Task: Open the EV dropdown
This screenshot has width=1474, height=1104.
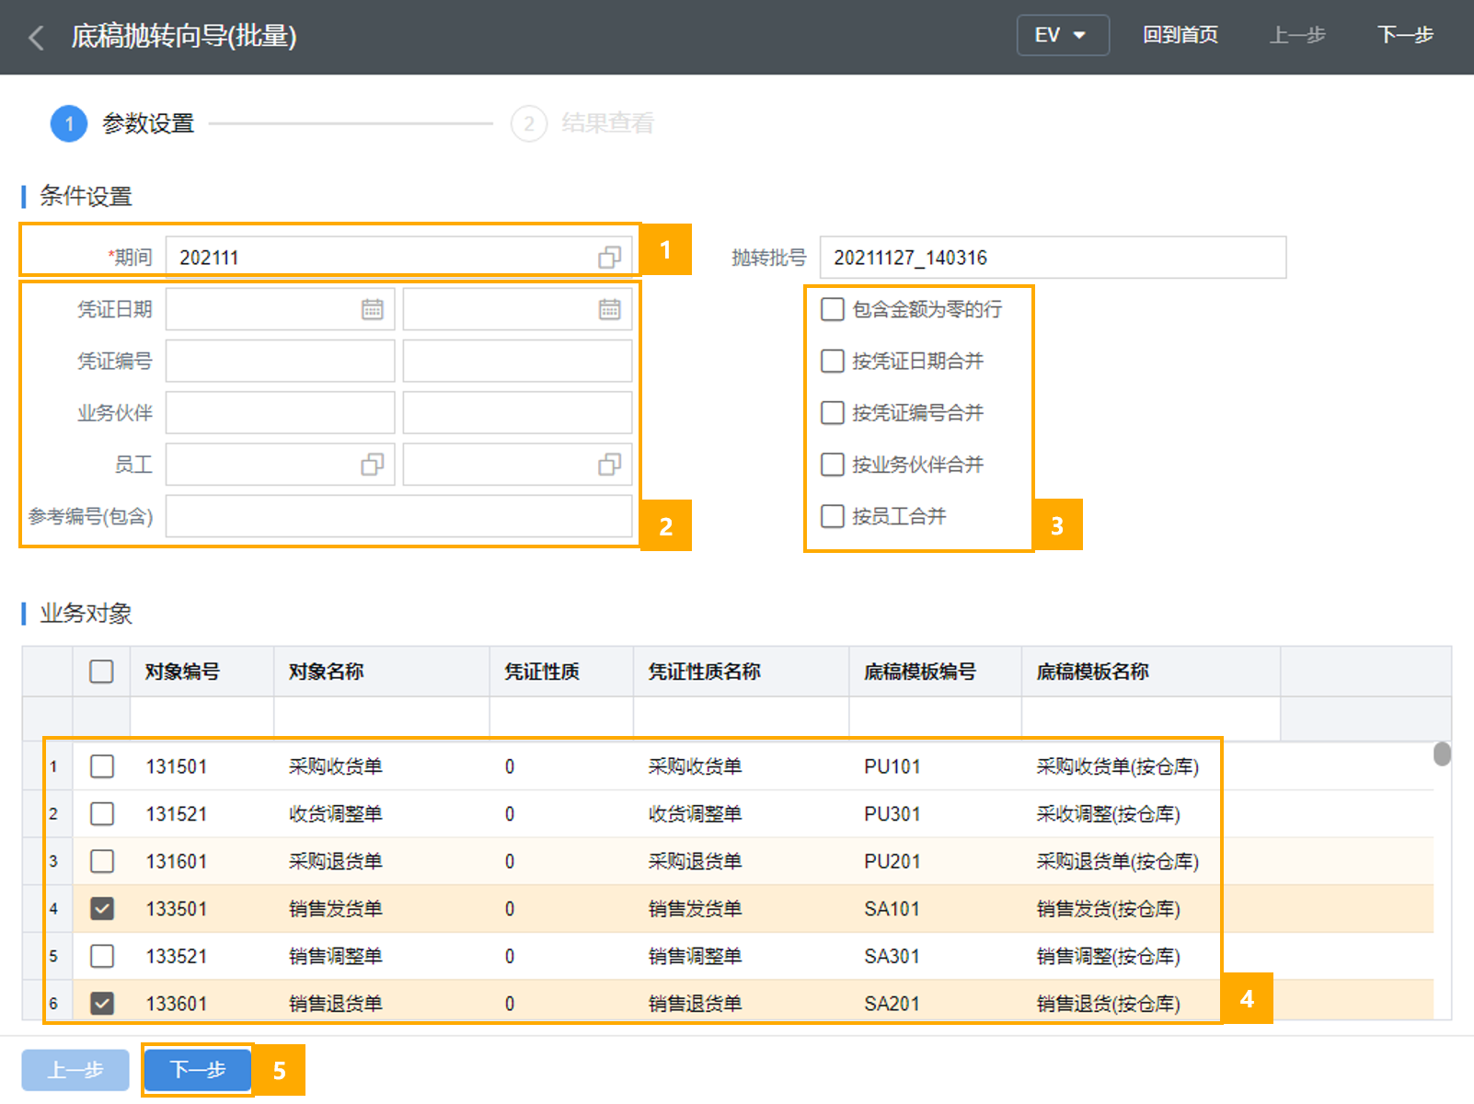Action: click(x=1063, y=35)
